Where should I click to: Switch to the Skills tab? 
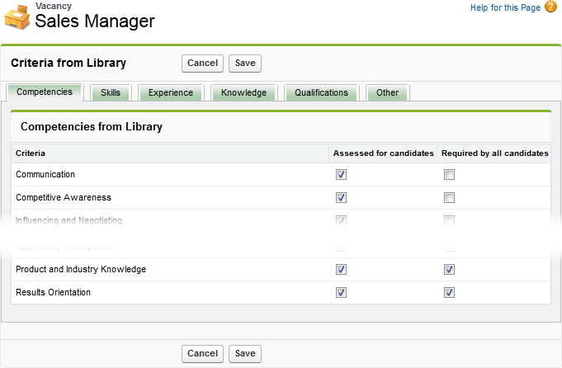pyautogui.click(x=110, y=92)
